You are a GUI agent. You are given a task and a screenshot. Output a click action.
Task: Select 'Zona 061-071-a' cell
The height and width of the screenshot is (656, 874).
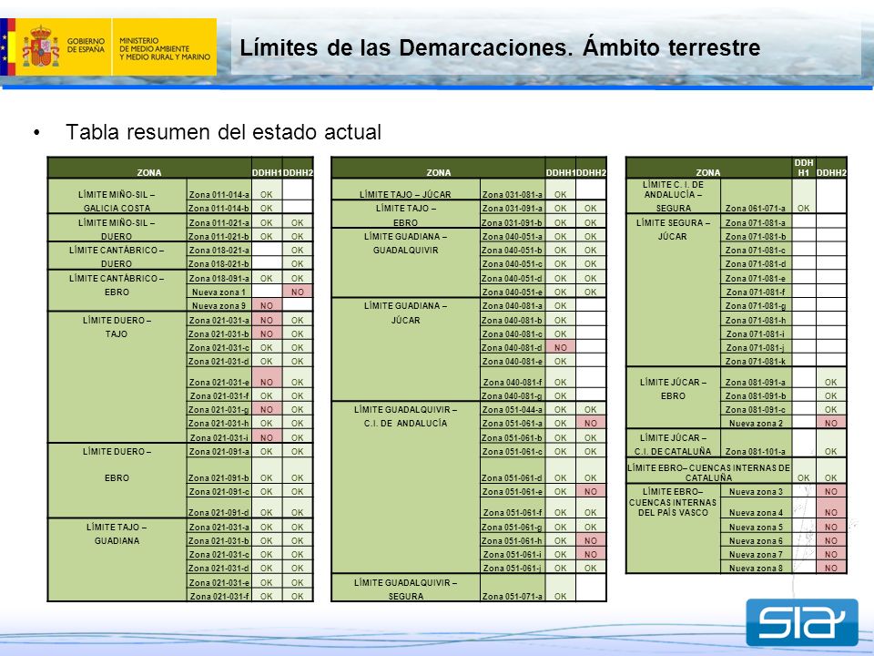(x=756, y=197)
